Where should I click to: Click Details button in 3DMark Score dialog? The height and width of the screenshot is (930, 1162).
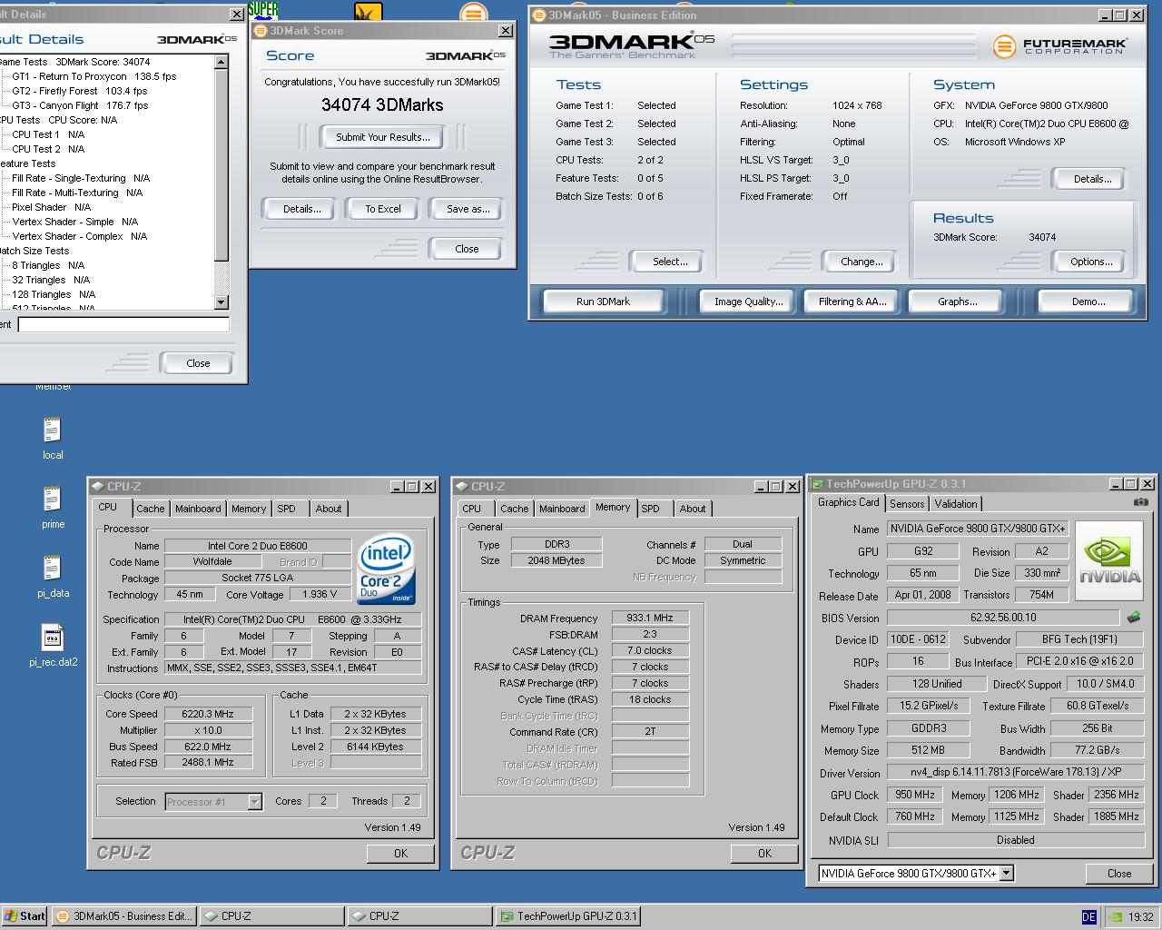tap(302, 209)
